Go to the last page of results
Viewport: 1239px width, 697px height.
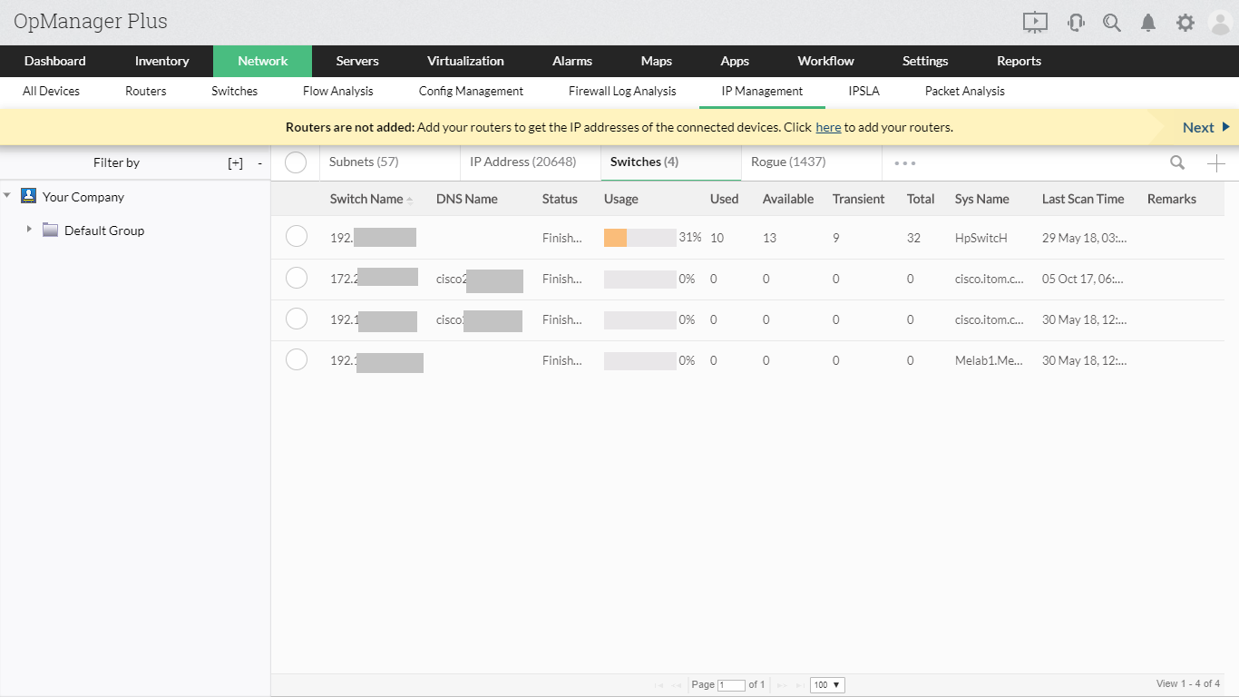click(x=799, y=685)
